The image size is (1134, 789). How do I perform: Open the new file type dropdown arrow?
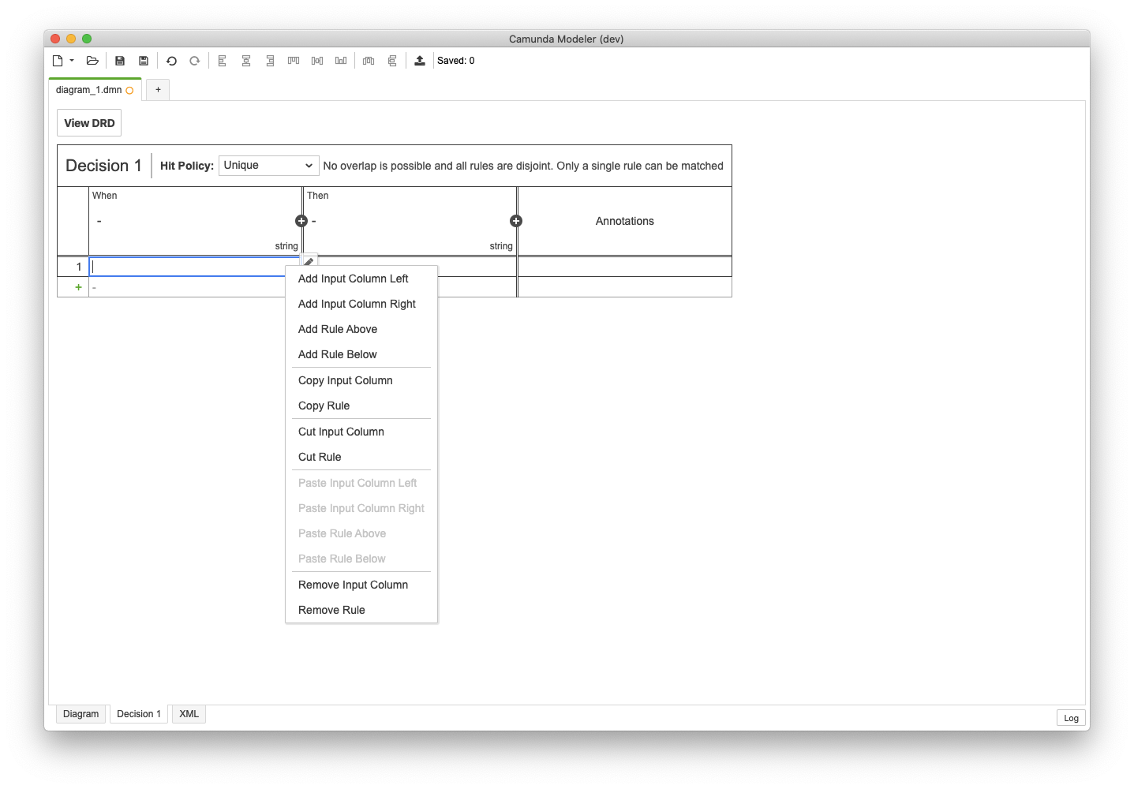click(x=73, y=60)
